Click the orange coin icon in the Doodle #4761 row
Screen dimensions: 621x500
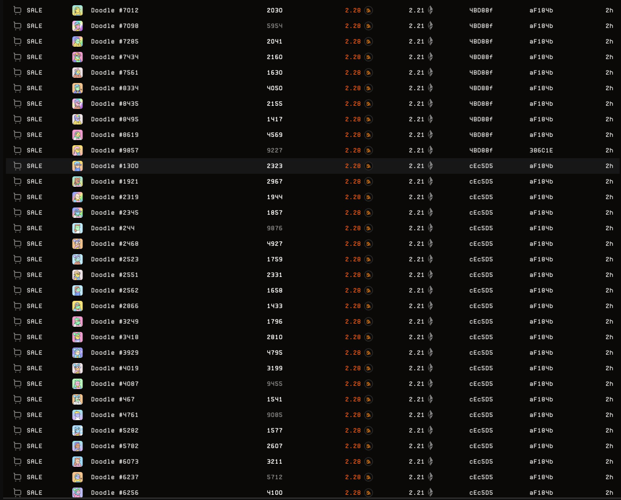click(x=369, y=415)
